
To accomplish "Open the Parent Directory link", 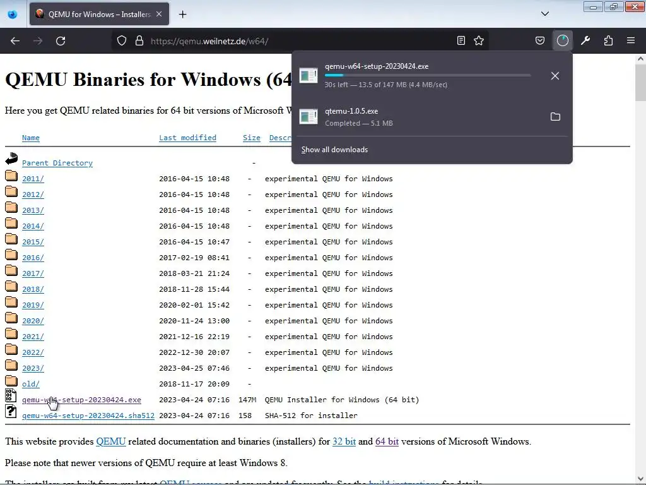I will 57,163.
